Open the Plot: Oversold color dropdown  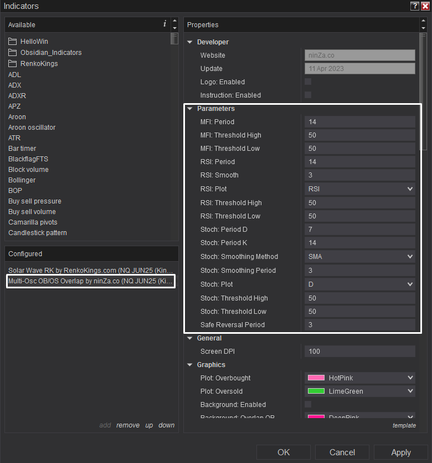coord(360,391)
